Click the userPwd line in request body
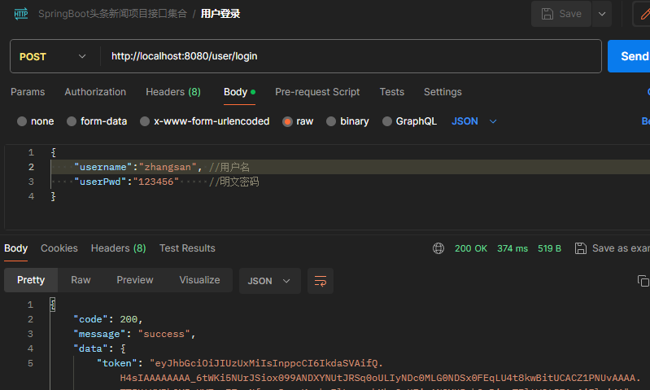The image size is (650, 390). [351, 182]
